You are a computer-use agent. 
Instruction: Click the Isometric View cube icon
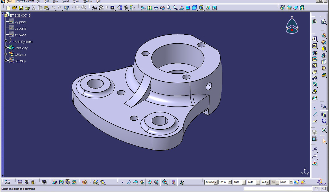(195, 8)
